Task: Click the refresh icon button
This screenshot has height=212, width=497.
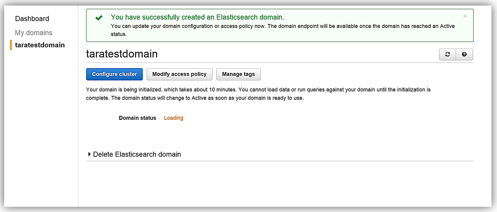Action: (x=448, y=55)
